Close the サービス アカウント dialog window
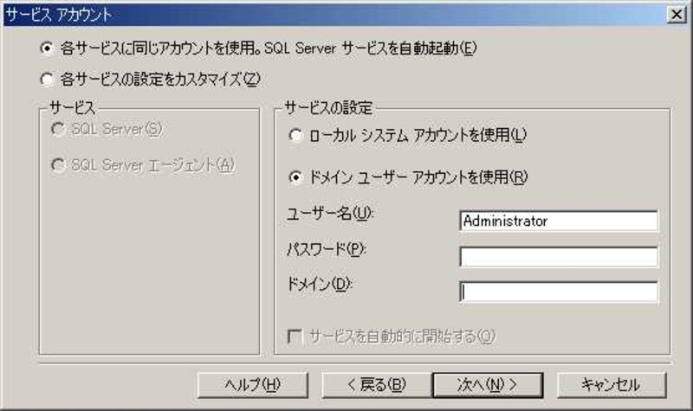This screenshot has height=411, width=693. point(677,15)
